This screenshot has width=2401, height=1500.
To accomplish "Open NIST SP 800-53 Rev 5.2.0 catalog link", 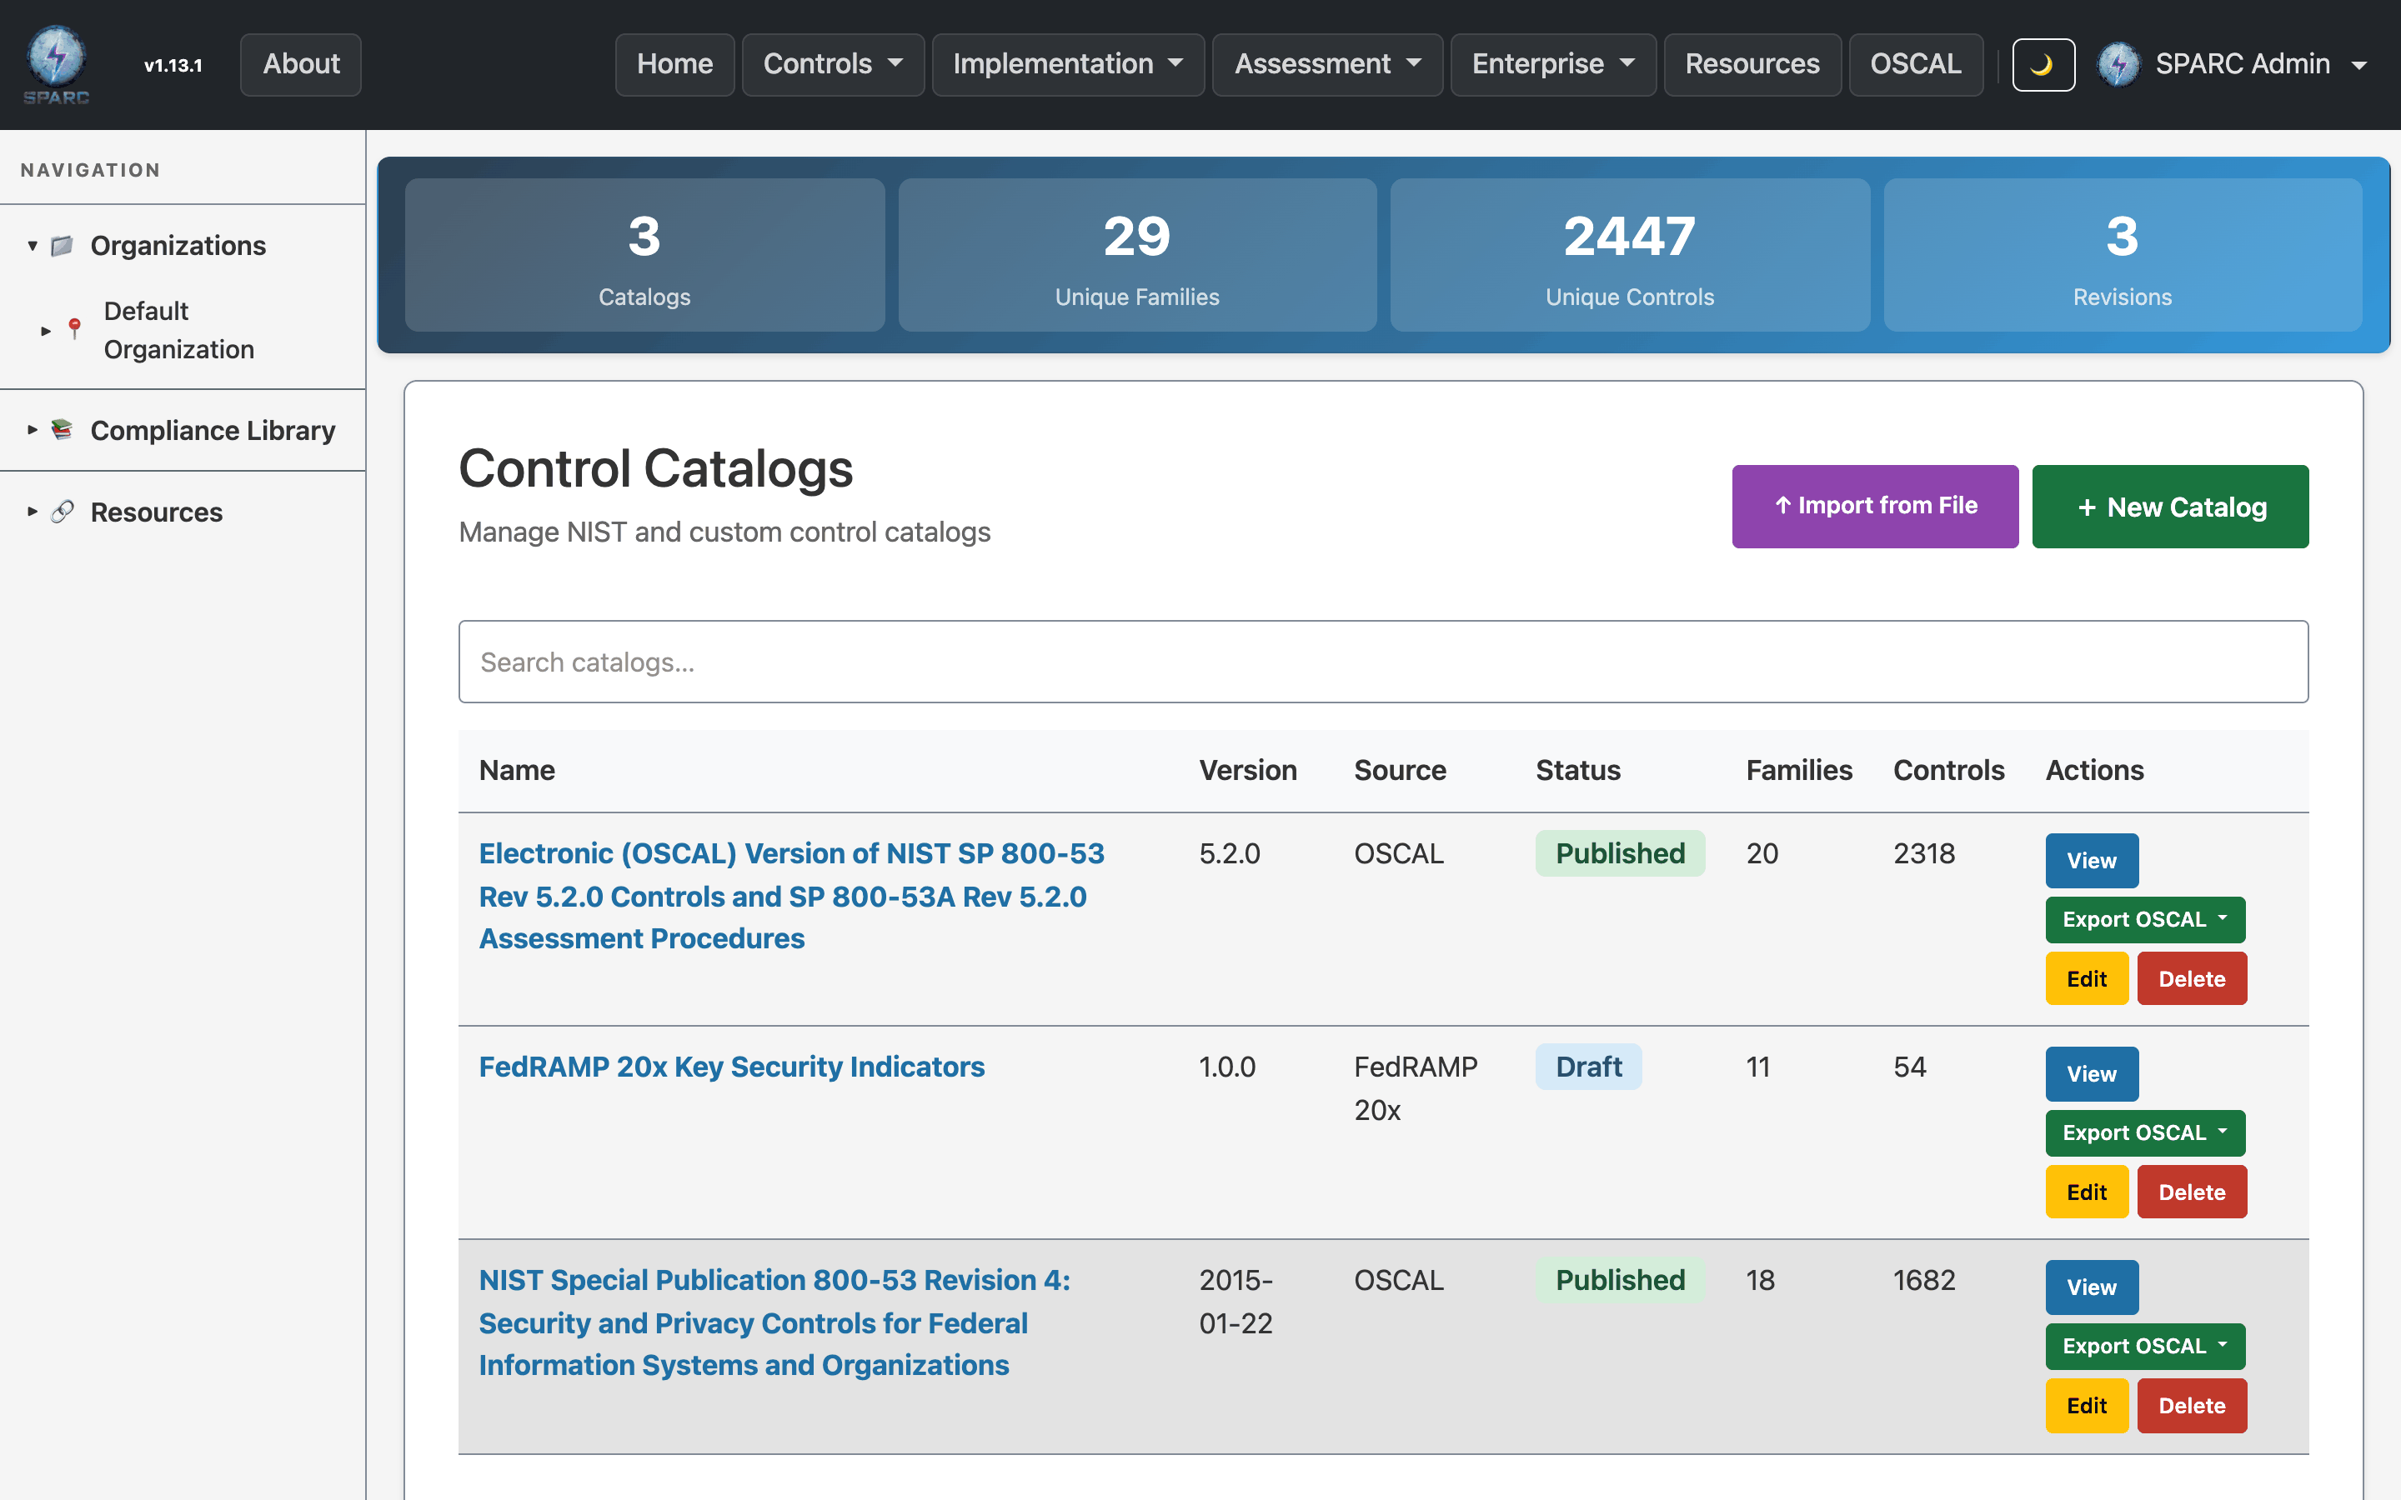I will click(x=792, y=896).
